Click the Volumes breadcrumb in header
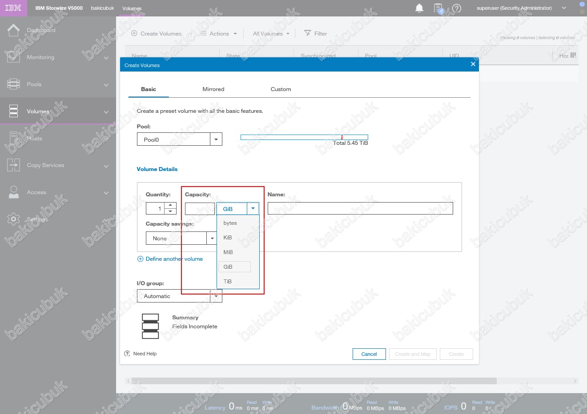Image resolution: width=587 pixels, height=414 pixels. tap(132, 8)
